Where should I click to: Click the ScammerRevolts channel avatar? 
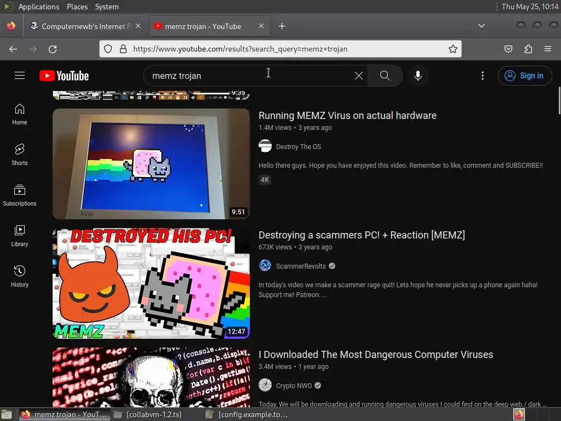pos(265,266)
